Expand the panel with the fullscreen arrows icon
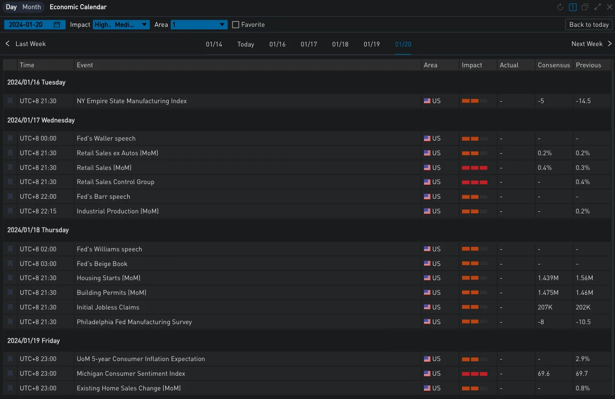 click(597, 7)
